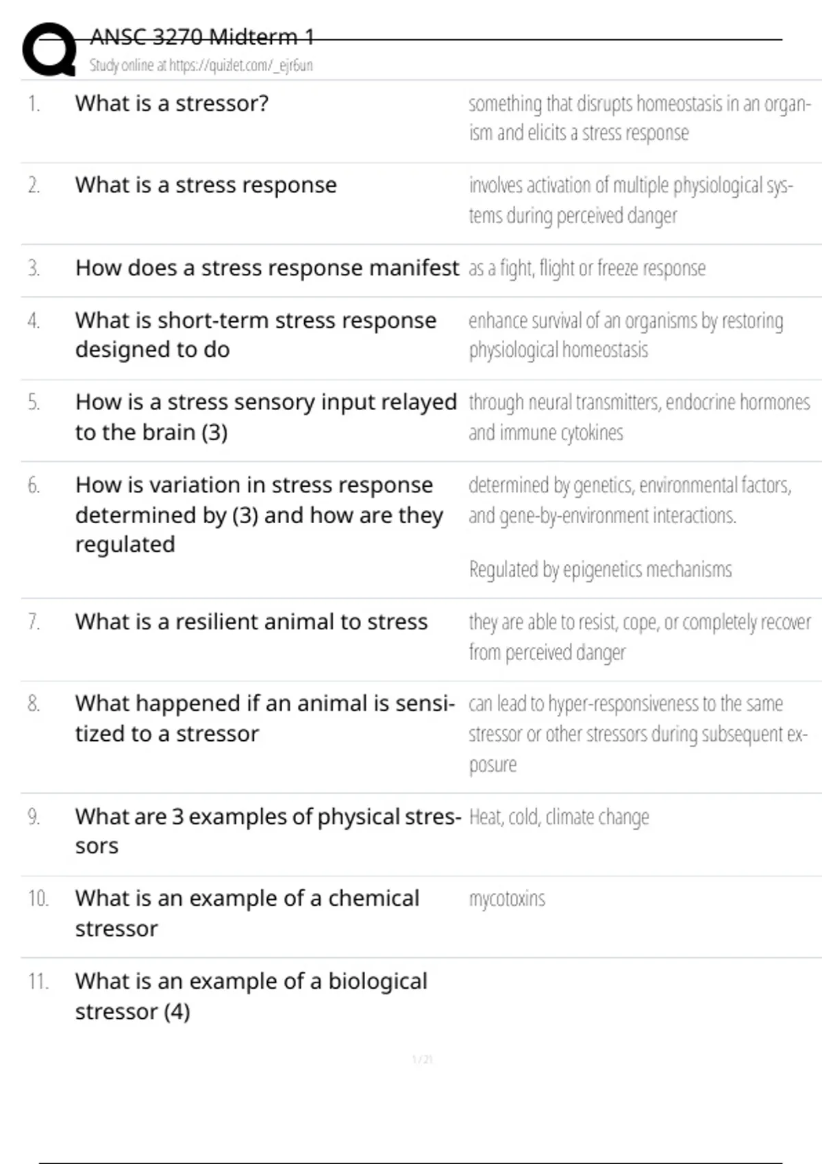Click the "mycotoxins" answer
This screenshot has width=822, height=1164.
pyautogui.click(x=507, y=898)
